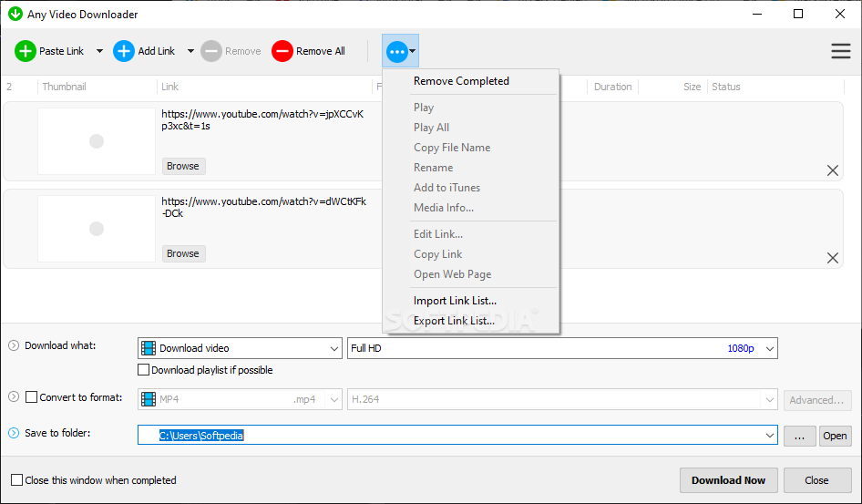Open the Paste Link dropdown arrow
This screenshot has height=504, width=862.
[99, 51]
